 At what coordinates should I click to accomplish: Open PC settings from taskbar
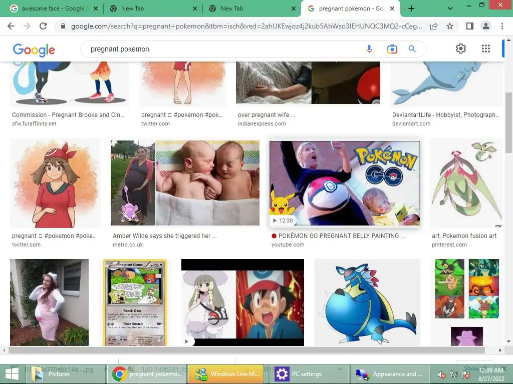click(x=309, y=374)
